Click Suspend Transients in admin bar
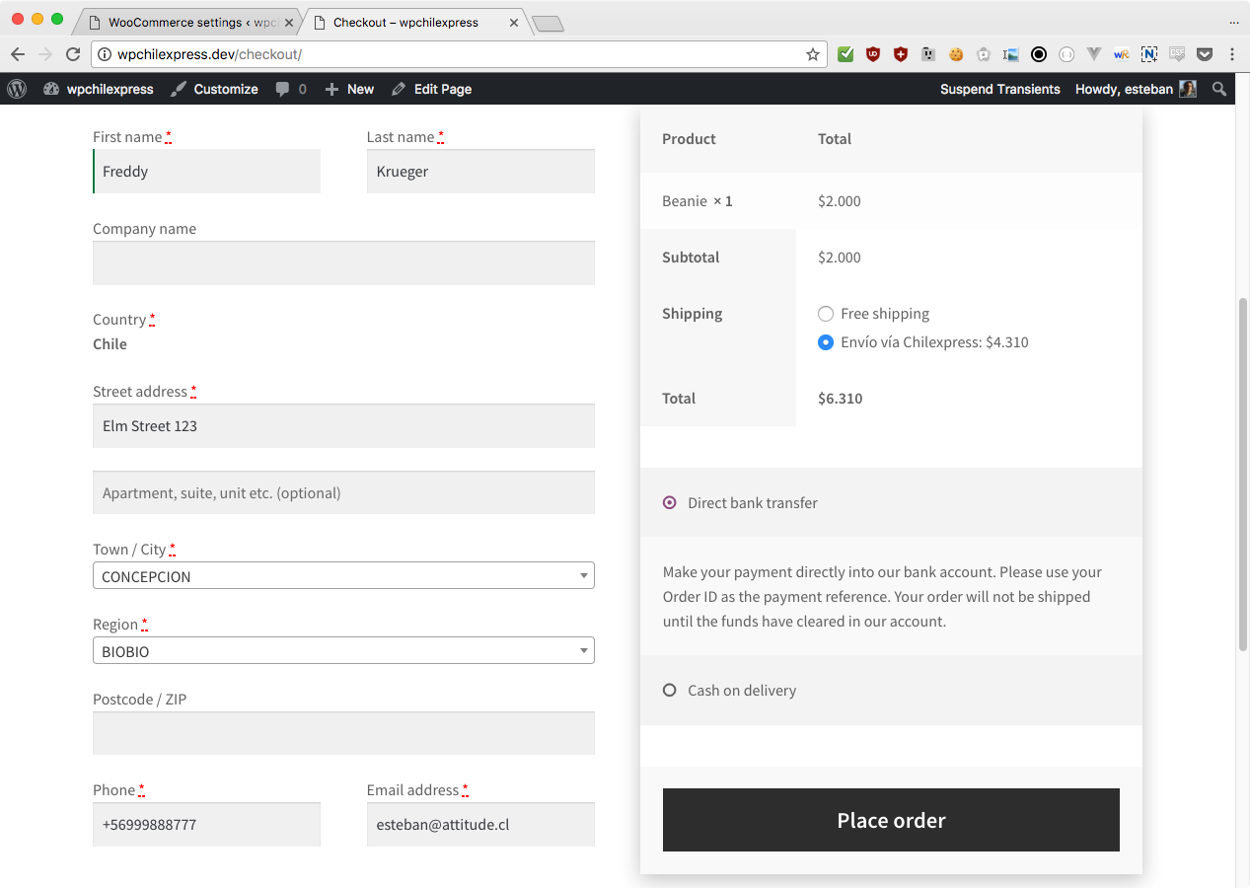The width and height of the screenshot is (1250, 888). point(1000,89)
